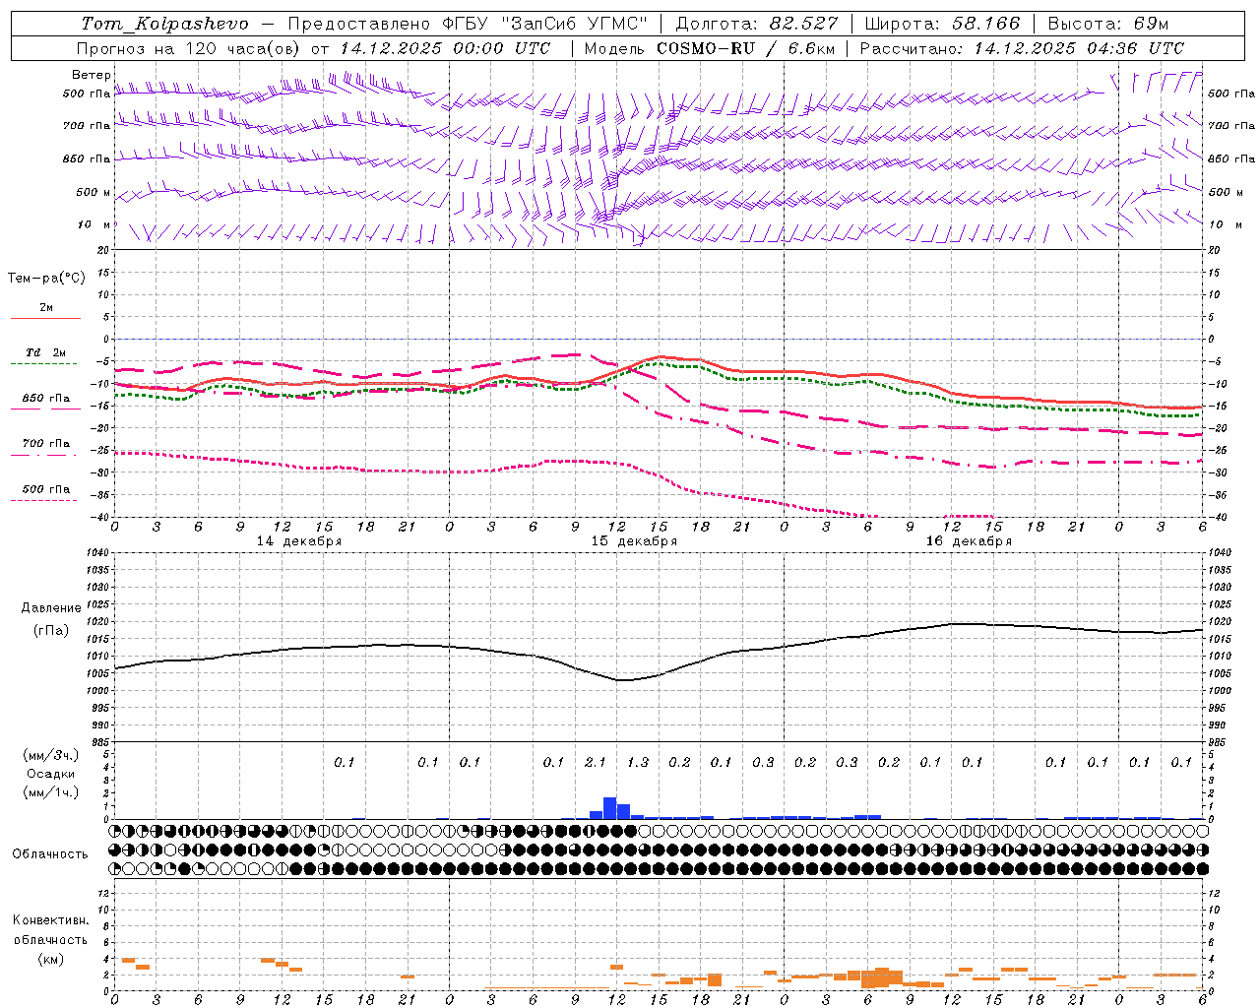This screenshot has width=1260, height=1008.
Task: Click the 1040 value on the left pressure axis
Action: tap(97, 553)
